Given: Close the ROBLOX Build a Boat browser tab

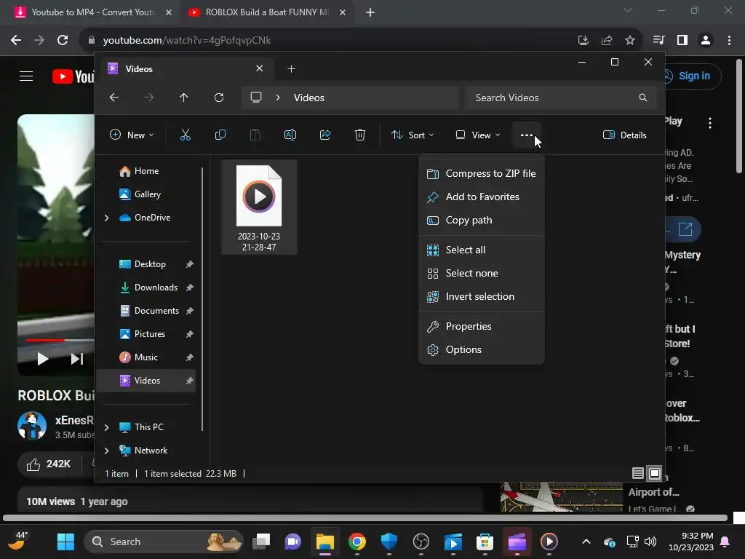Looking at the screenshot, I should [x=343, y=12].
